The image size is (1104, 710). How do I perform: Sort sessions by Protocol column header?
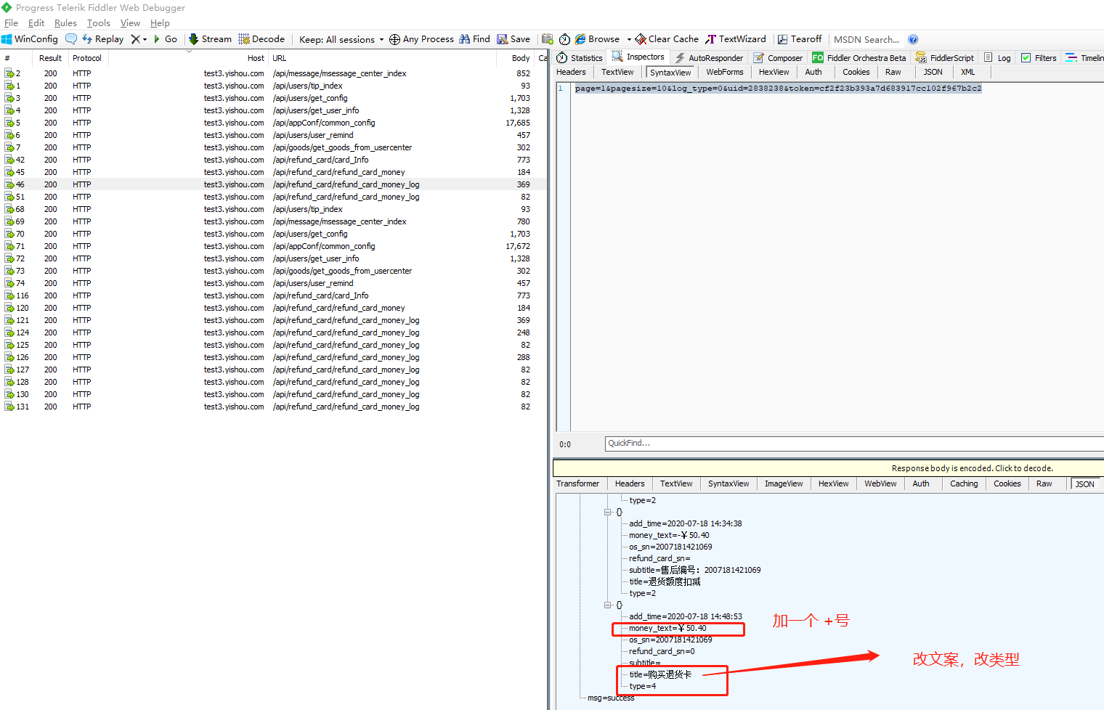tap(87, 58)
